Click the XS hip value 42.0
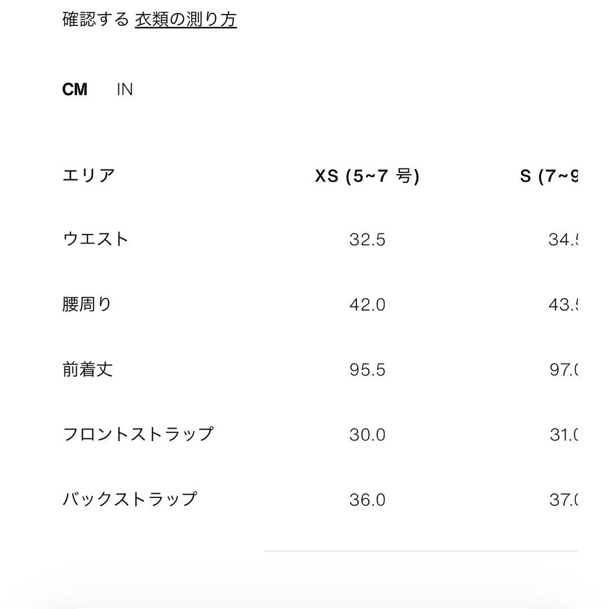 click(x=367, y=305)
